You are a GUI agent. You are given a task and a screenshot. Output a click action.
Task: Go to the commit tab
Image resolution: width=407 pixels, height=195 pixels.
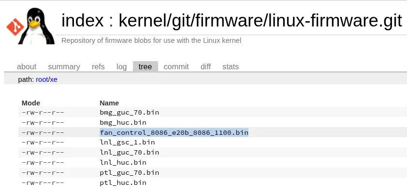point(176,67)
